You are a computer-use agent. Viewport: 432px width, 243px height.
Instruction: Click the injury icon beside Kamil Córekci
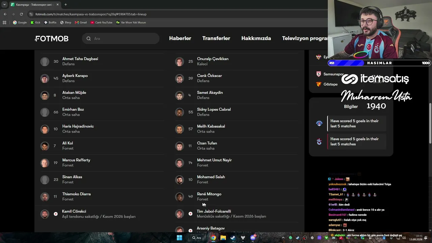click(x=56, y=214)
